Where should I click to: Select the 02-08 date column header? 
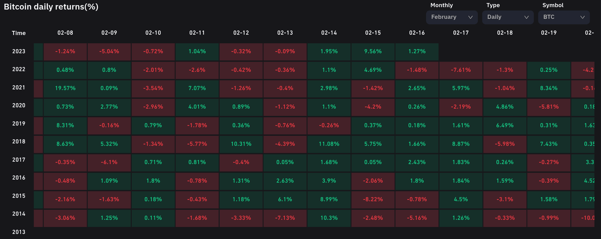65,33
